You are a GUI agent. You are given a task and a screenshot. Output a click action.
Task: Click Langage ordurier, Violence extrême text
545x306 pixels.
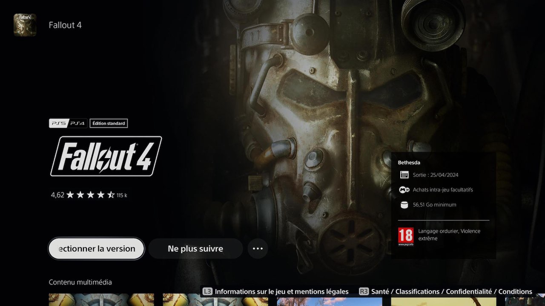tap(449, 235)
